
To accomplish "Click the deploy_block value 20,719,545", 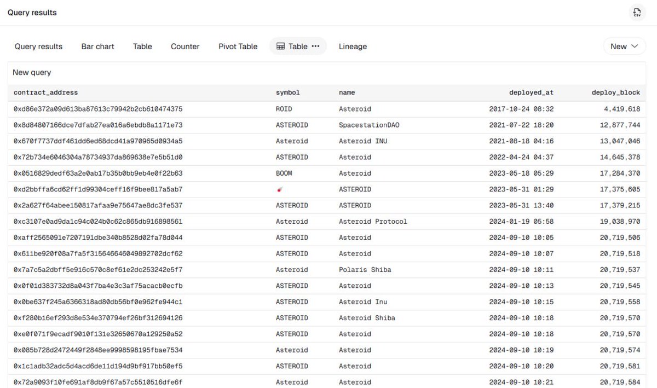I will tap(620, 286).
